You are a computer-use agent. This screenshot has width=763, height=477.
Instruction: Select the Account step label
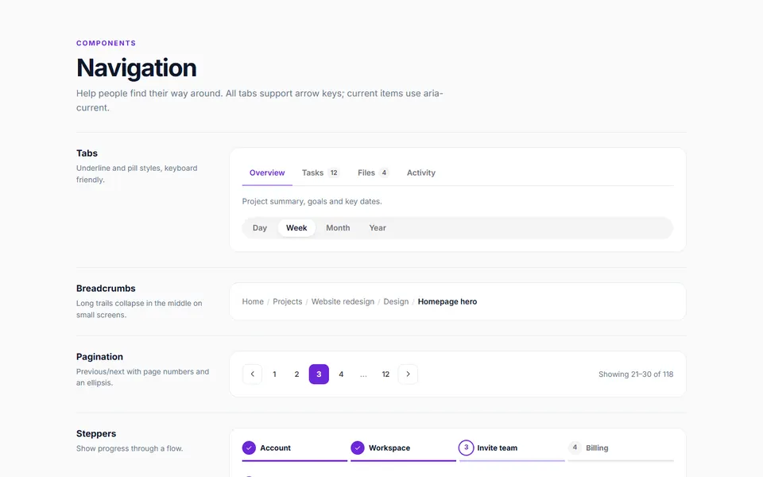tap(275, 448)
